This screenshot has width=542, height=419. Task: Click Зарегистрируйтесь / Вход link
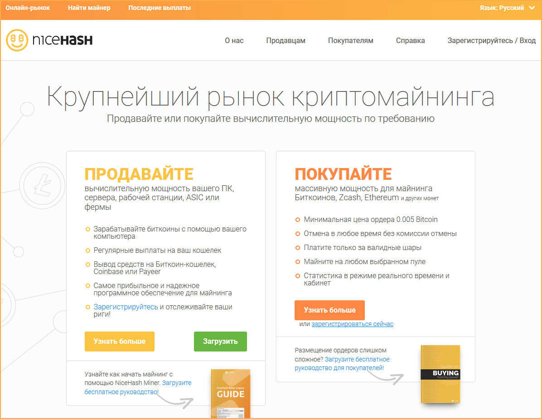[491, 40]
